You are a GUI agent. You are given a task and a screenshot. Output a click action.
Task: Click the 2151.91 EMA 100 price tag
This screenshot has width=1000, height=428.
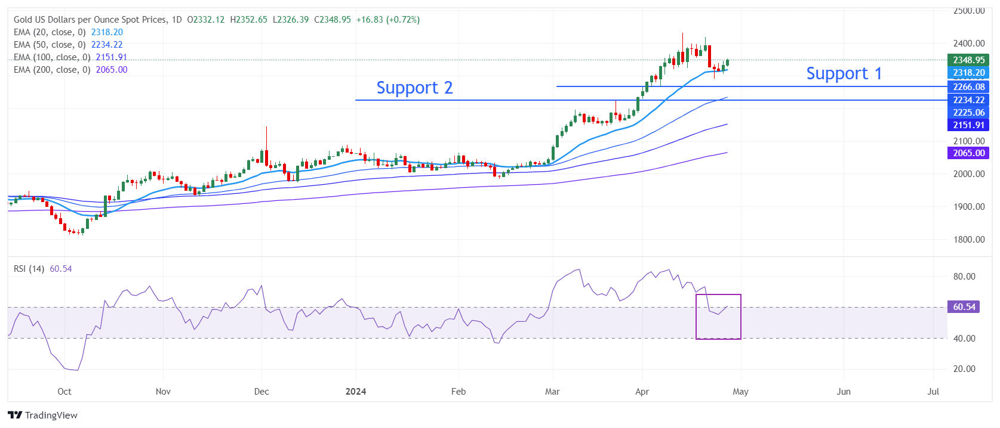click(968, 125)
